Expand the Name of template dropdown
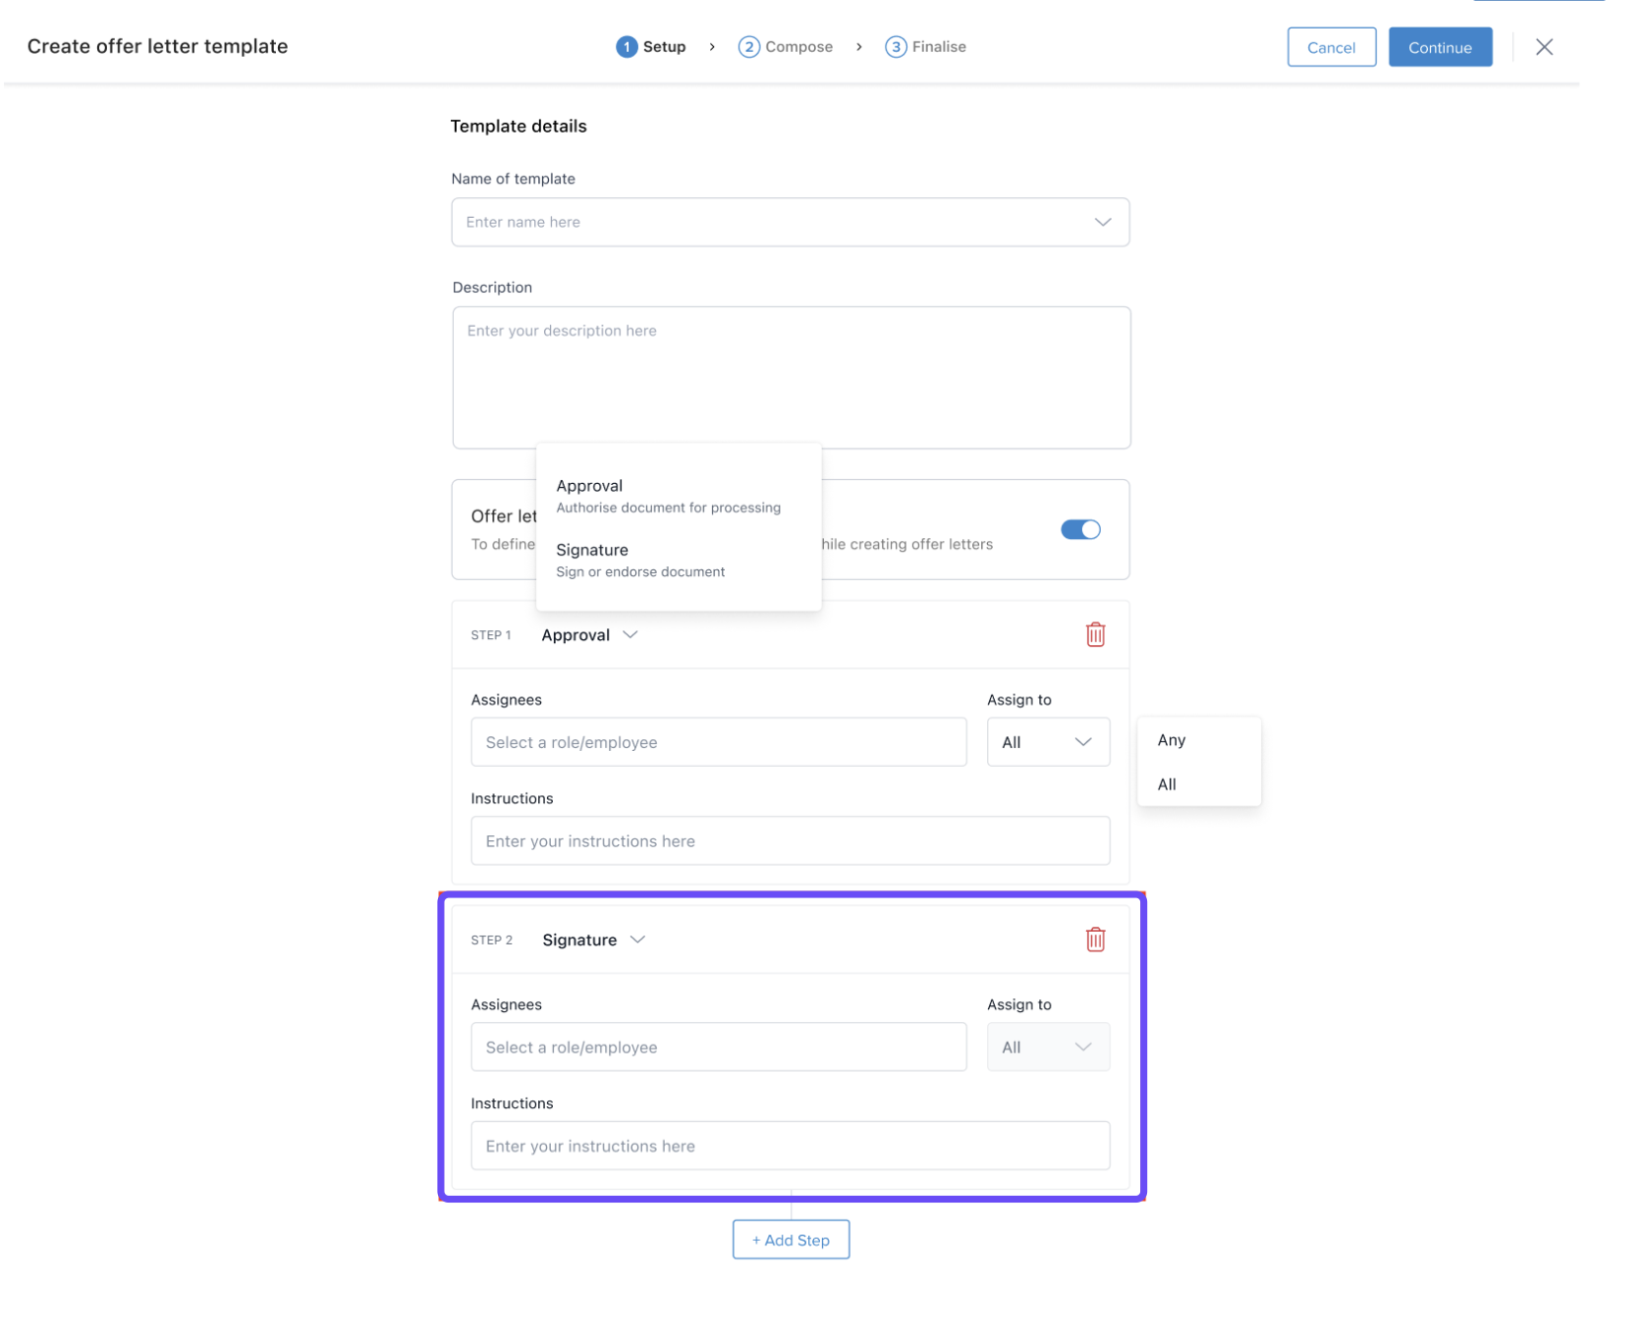 click(1102, 222)
